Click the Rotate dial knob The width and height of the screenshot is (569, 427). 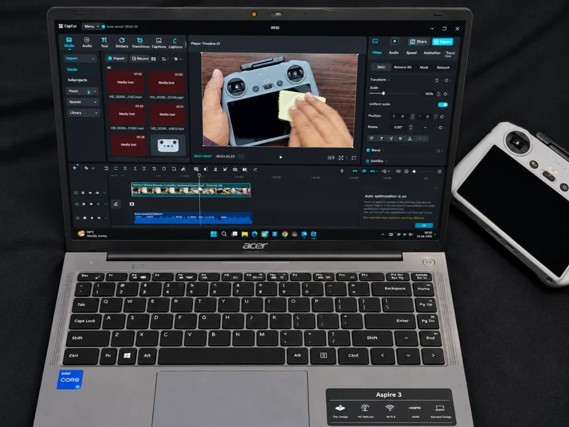[x=425, y=127]
